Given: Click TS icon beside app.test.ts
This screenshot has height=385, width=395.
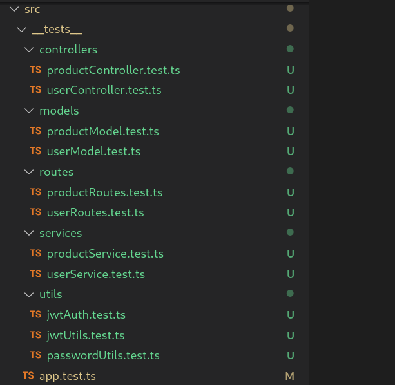Looking at the screenshot, I should 28,375.
